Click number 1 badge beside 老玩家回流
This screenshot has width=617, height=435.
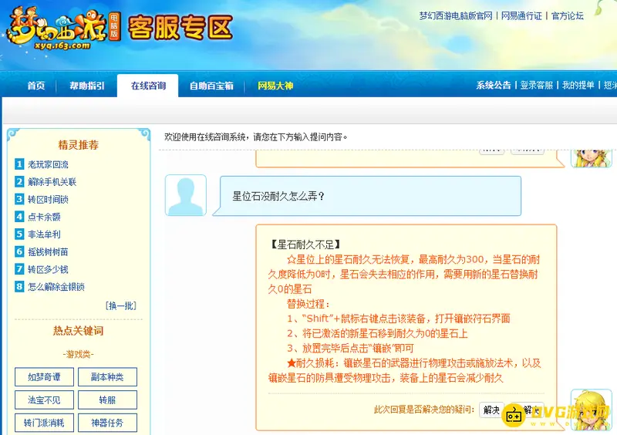coord(19,164)
